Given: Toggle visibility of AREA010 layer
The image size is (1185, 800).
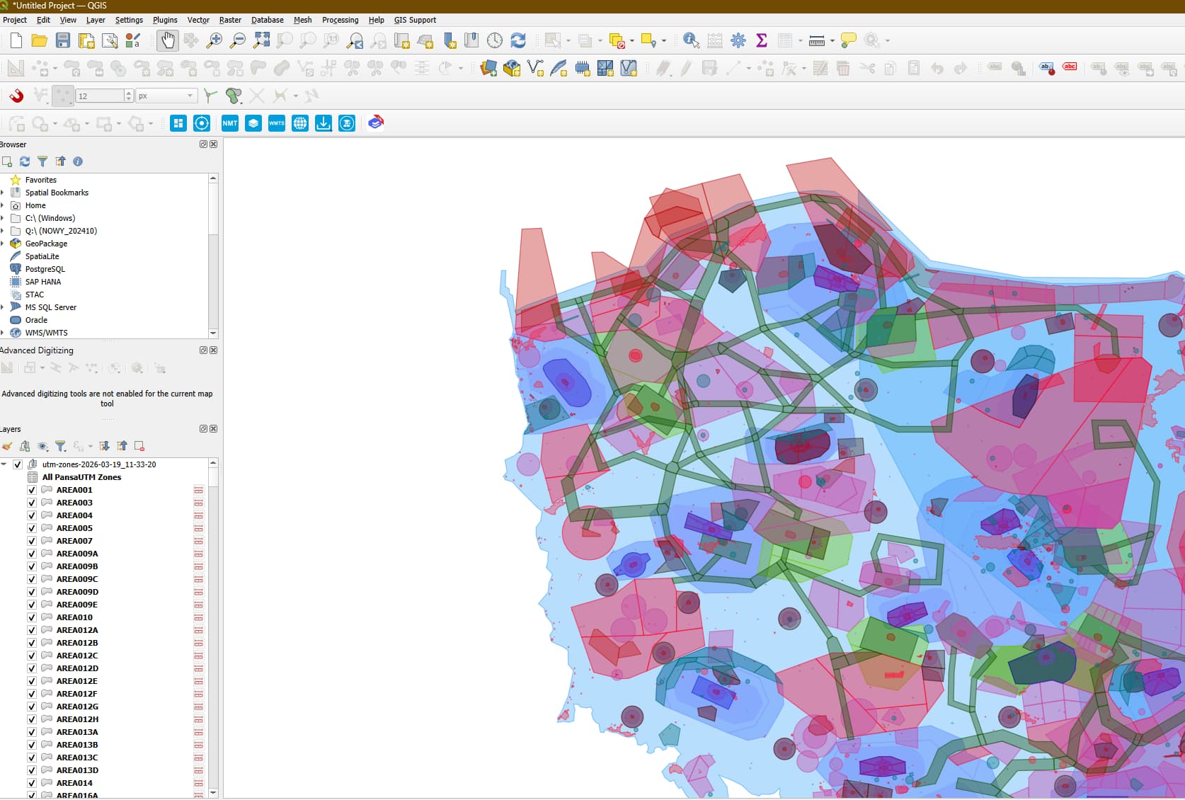Looking at the screenshot, I should (32, 617).
